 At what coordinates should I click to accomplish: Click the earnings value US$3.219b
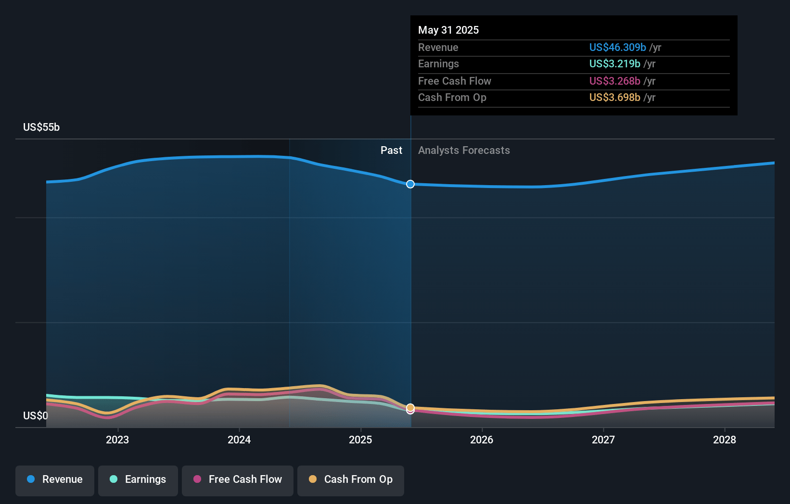point(615,64)
